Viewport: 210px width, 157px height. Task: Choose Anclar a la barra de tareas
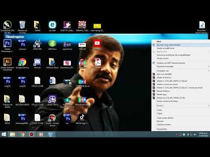click(x=181, y=101)
